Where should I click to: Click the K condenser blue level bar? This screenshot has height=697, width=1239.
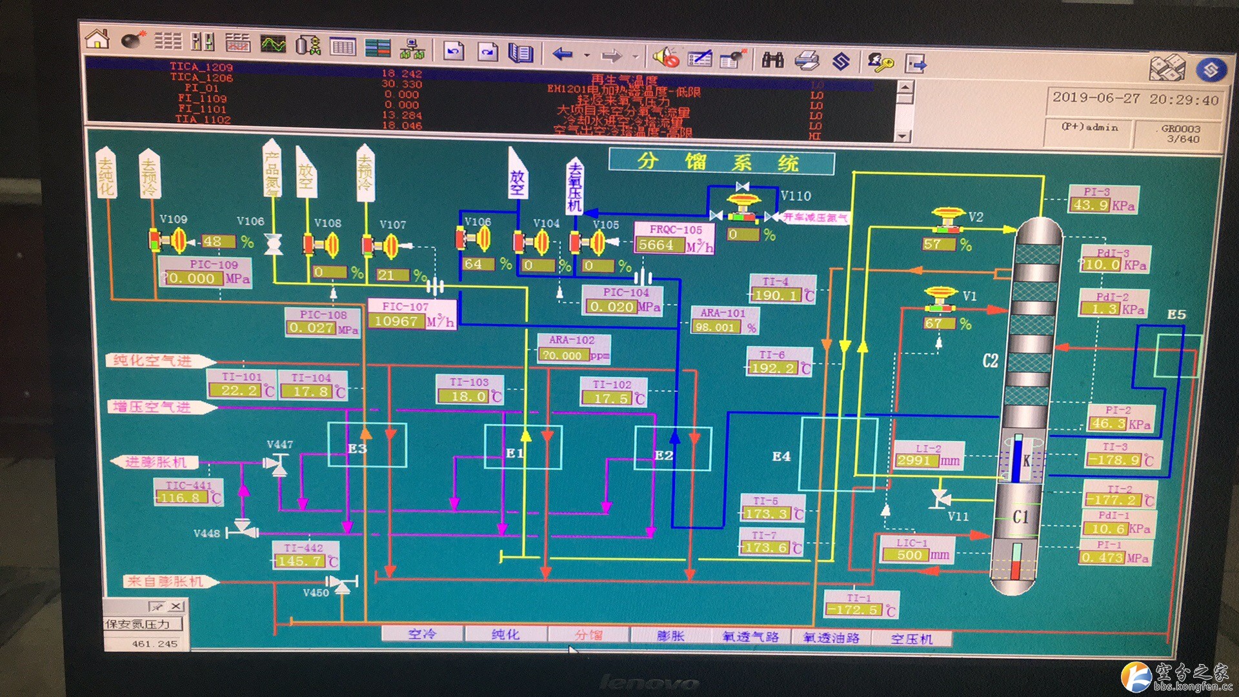click(x=1018, y=460)
